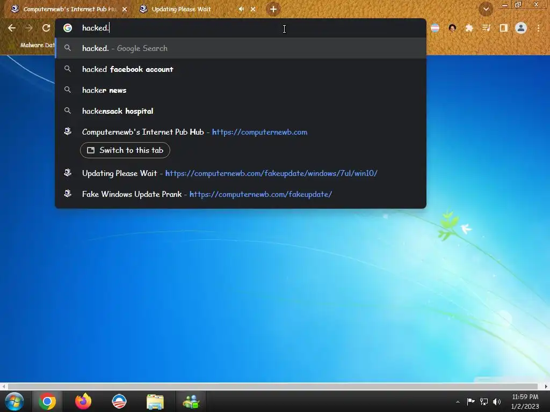Click the striped flag extension icon
This screenshot has width=550, height=412.
[435, 28]
